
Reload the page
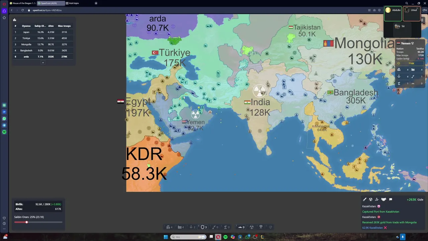(23, 10)
